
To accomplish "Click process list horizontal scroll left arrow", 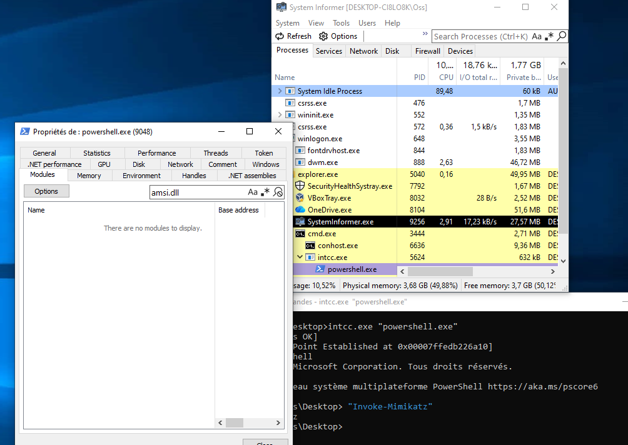I will (x=402, y=271).
